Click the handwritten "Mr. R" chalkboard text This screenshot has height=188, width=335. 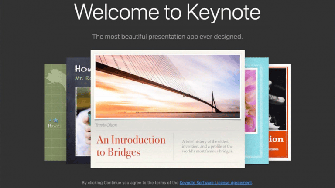point(82,79)
